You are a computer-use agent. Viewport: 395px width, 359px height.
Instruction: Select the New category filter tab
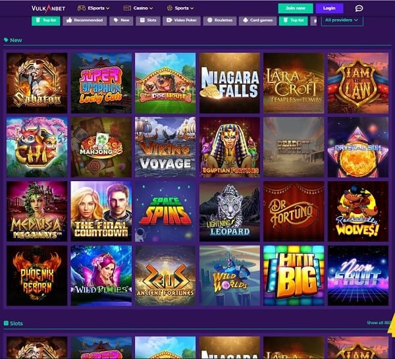[121, 20]
